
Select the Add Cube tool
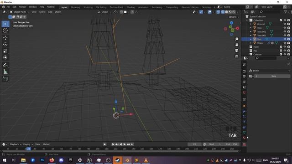pos(5,79)
